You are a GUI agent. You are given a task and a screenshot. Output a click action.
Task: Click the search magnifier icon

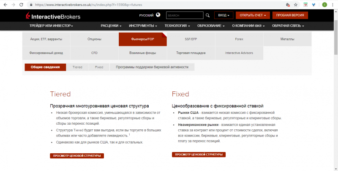pos(207,15)
